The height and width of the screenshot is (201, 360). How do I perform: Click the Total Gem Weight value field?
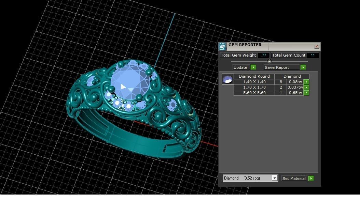tap(264, 55)
